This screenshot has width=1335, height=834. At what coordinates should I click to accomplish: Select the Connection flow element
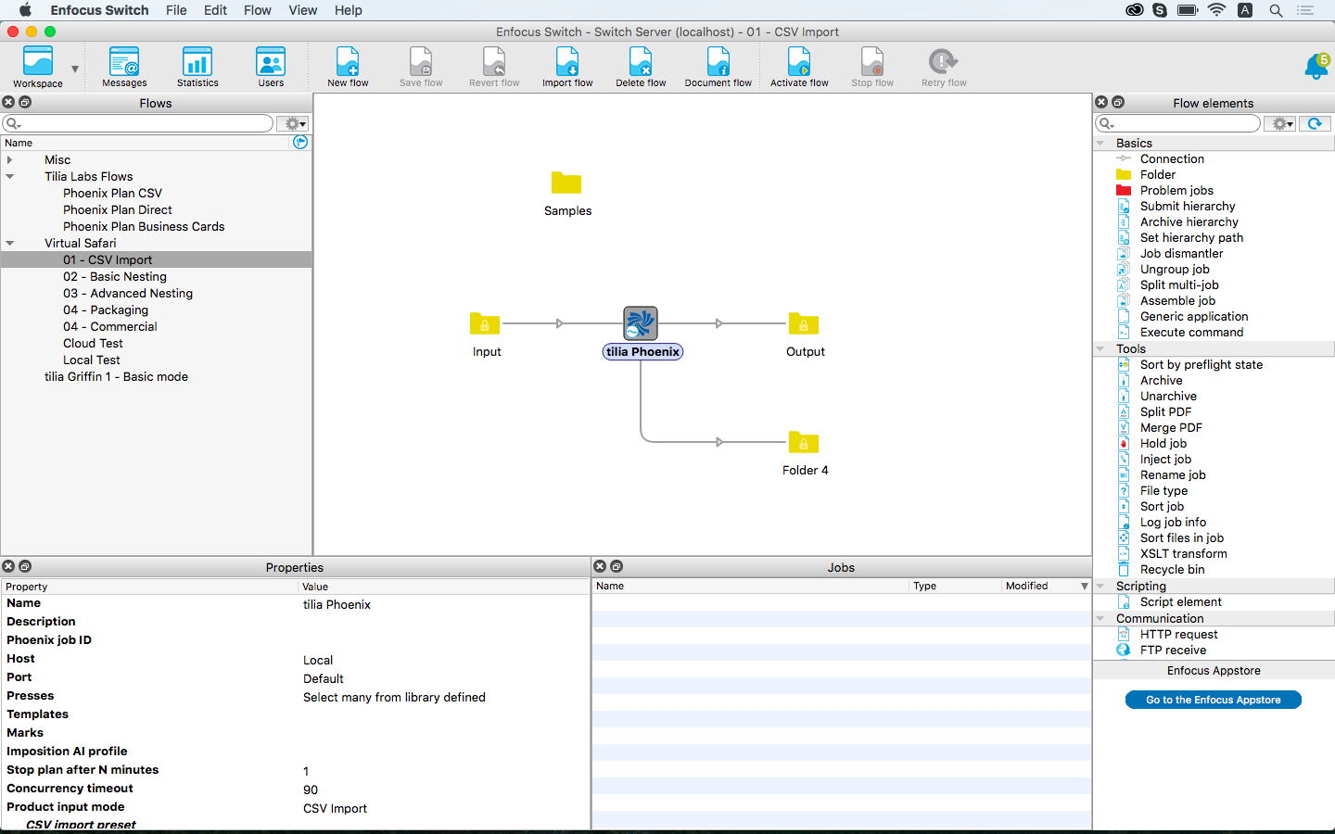pos(1172,159)
